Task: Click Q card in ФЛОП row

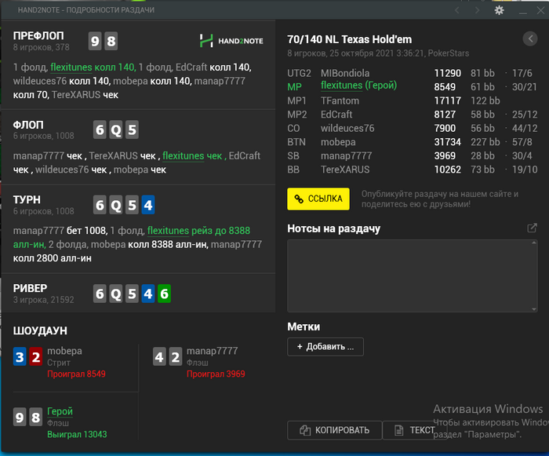Action: [116, 130]
